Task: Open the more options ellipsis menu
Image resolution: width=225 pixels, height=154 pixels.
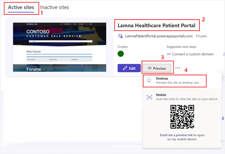Action: [178, 68]
